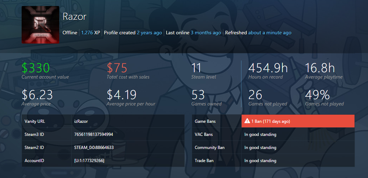Click the 'Community Ban' row label
This screenshot has height=178, width=368.
click(x=210, y=148)
